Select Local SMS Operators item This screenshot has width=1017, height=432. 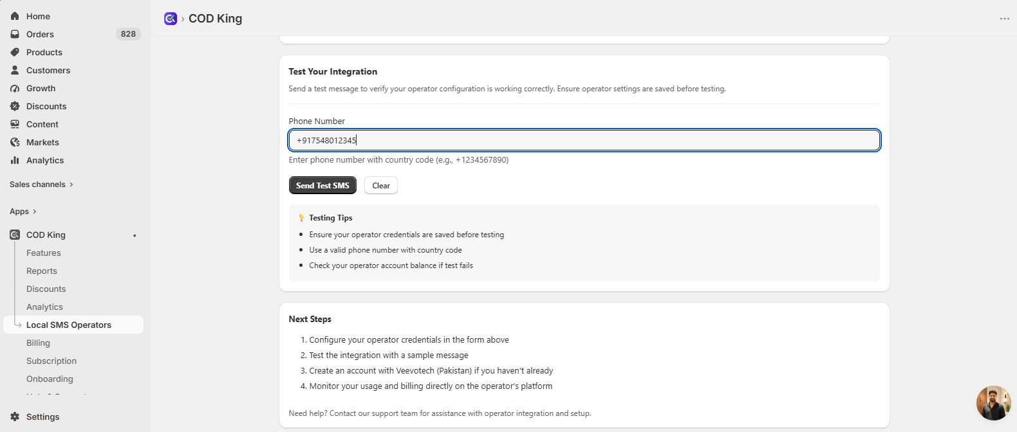click(x=73, y=325)
